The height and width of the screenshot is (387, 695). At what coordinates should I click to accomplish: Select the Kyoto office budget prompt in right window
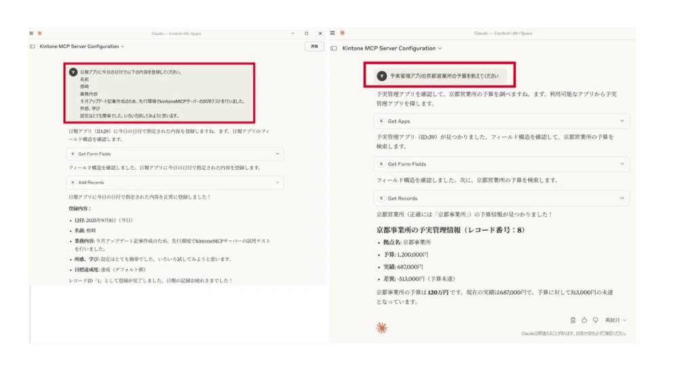(439, 76)
